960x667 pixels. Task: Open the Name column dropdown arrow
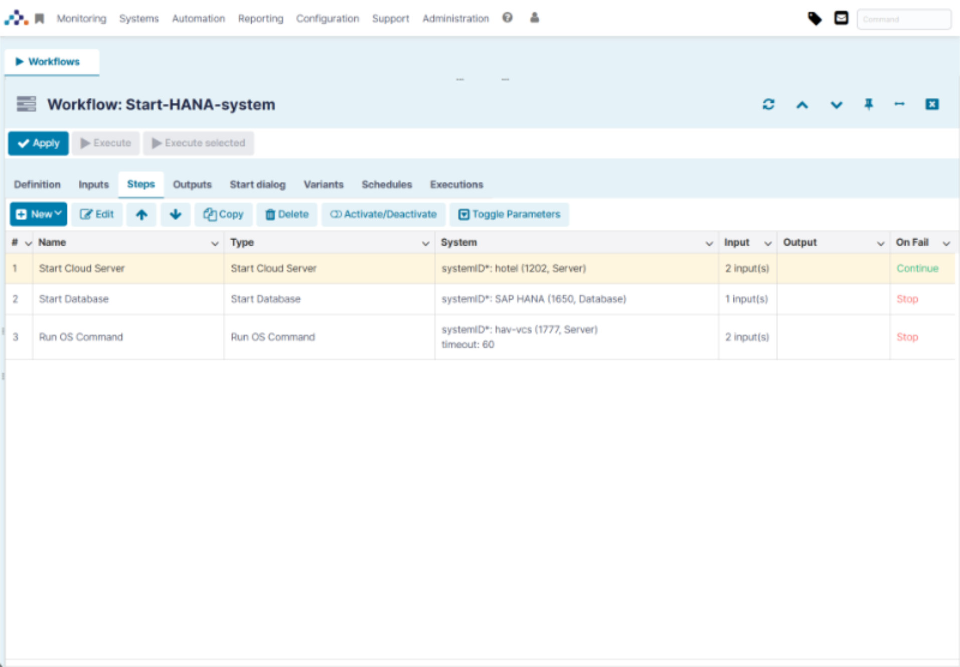[x=215, y=243]
